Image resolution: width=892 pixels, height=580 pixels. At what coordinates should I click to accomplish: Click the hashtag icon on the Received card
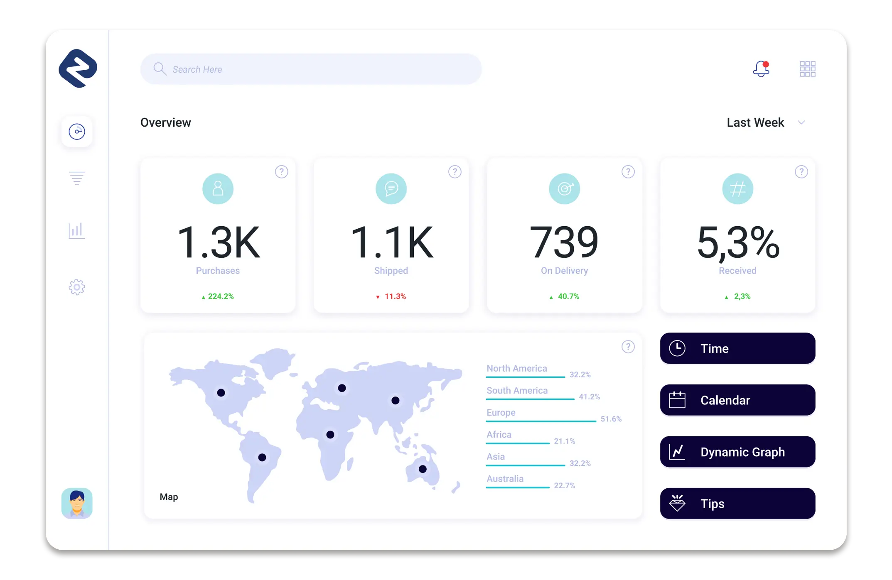[737, 189]
